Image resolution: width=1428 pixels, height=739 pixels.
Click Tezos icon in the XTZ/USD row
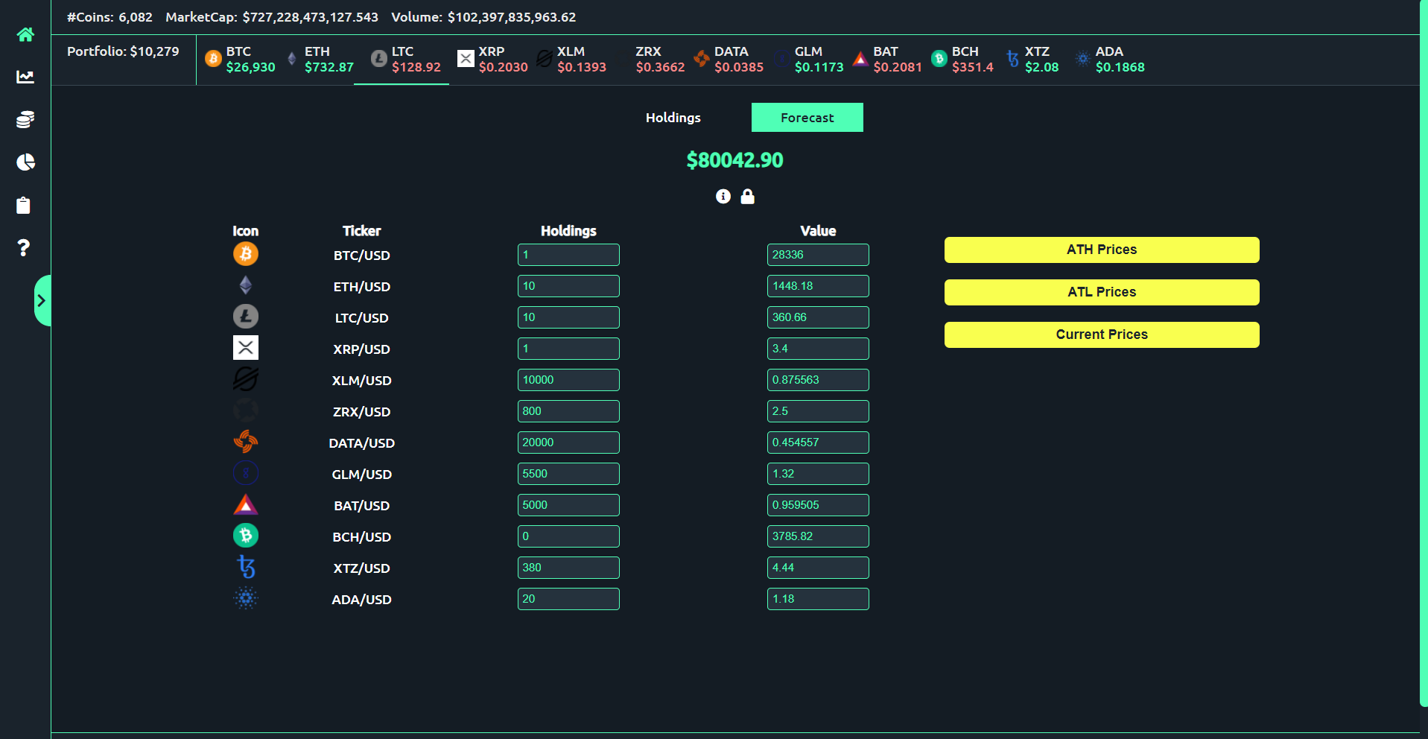pos(246,567)
